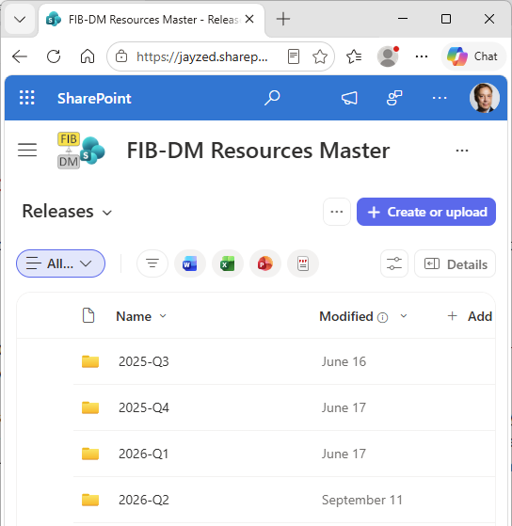This screenshot has width=512, height=526.
Task: Open the SharePoint app launcher grid
Action: [x=27, y=98]
